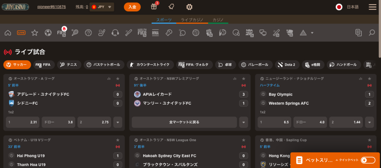Select the table tennis paddle icon in sports bar
381x168 pixels.
(x=182, y=33)
